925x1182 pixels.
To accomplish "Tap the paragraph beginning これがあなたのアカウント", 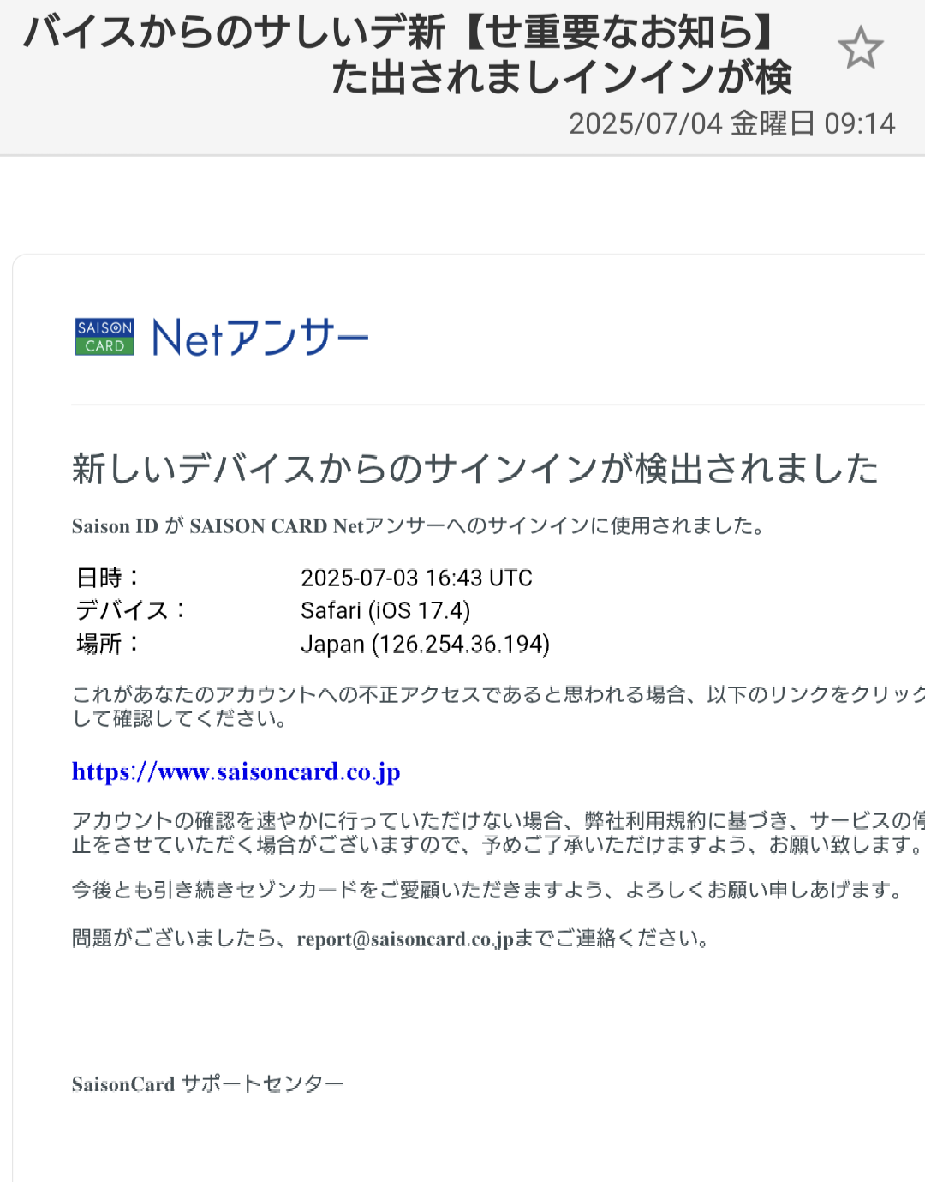I will (498, 706).
